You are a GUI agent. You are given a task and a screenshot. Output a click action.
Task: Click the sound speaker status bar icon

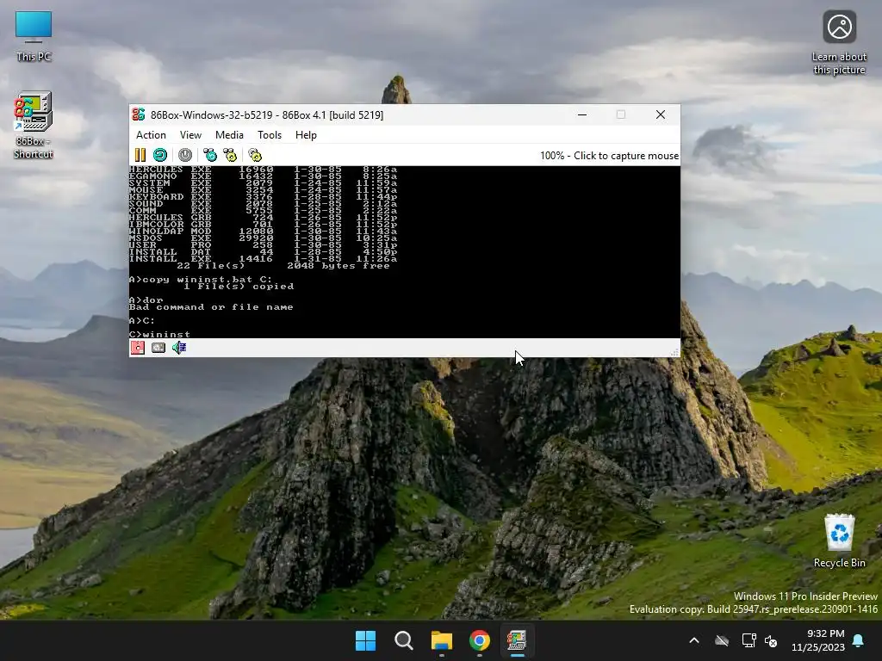tap(179, 348)
